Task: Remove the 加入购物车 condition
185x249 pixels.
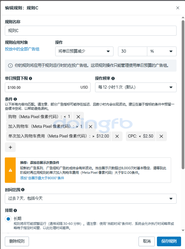Action: tap(91, 127)
